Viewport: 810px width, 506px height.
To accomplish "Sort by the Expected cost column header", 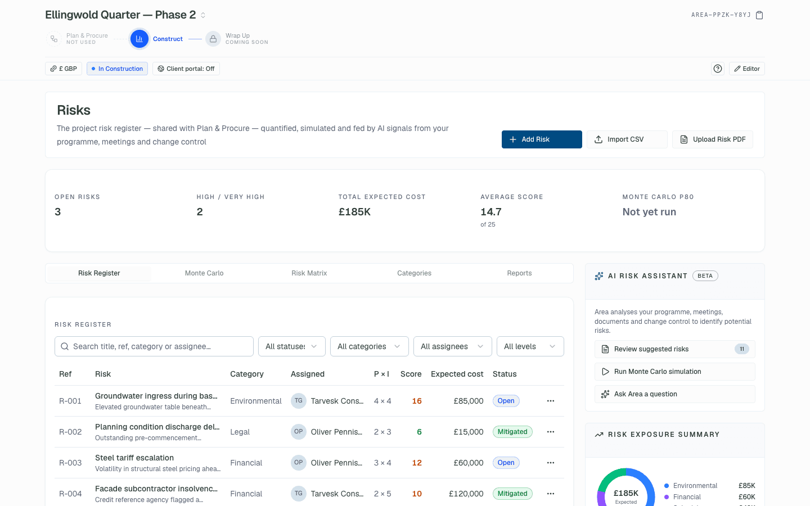I will click(x=457, y=374).
